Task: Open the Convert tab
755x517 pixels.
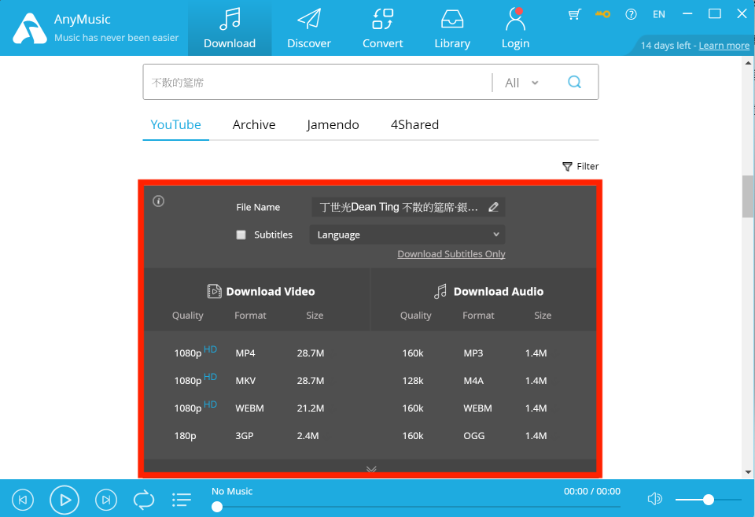Action: (382, 28)
